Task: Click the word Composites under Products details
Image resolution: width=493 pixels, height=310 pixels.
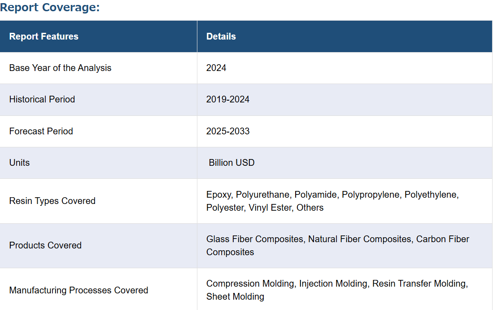Action: point(230,252)
